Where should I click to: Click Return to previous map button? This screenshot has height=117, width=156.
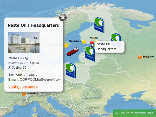pyautogui.click(x=134, y=113)
